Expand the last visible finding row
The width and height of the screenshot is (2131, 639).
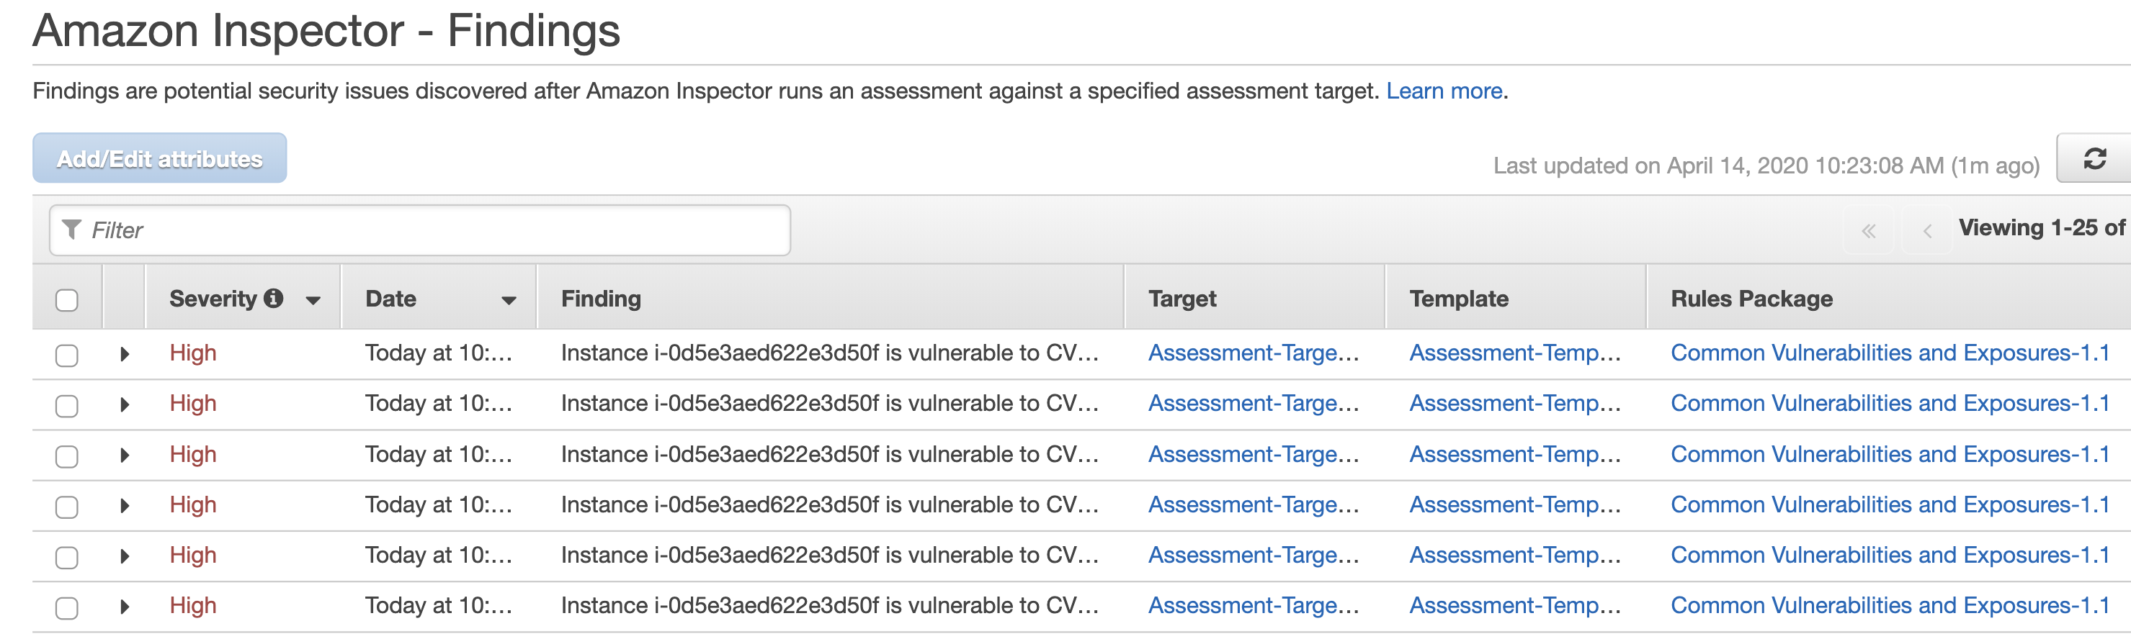(124, 606)
